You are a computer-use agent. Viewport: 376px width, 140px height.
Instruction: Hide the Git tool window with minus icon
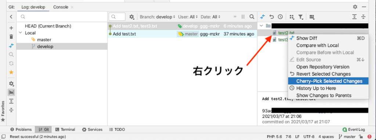tap(364, 7)
